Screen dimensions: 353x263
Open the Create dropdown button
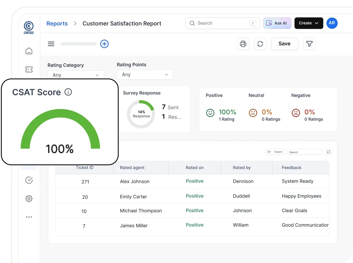point(309,23)
